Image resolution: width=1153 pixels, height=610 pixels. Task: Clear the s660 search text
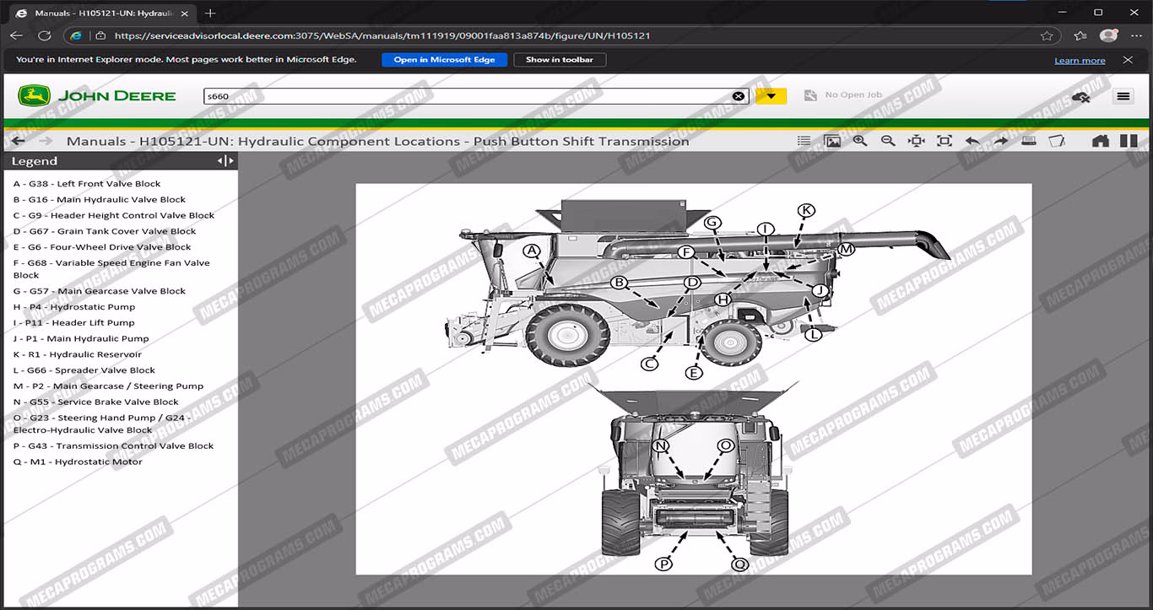pyautogui.click(x=739, y=96)
